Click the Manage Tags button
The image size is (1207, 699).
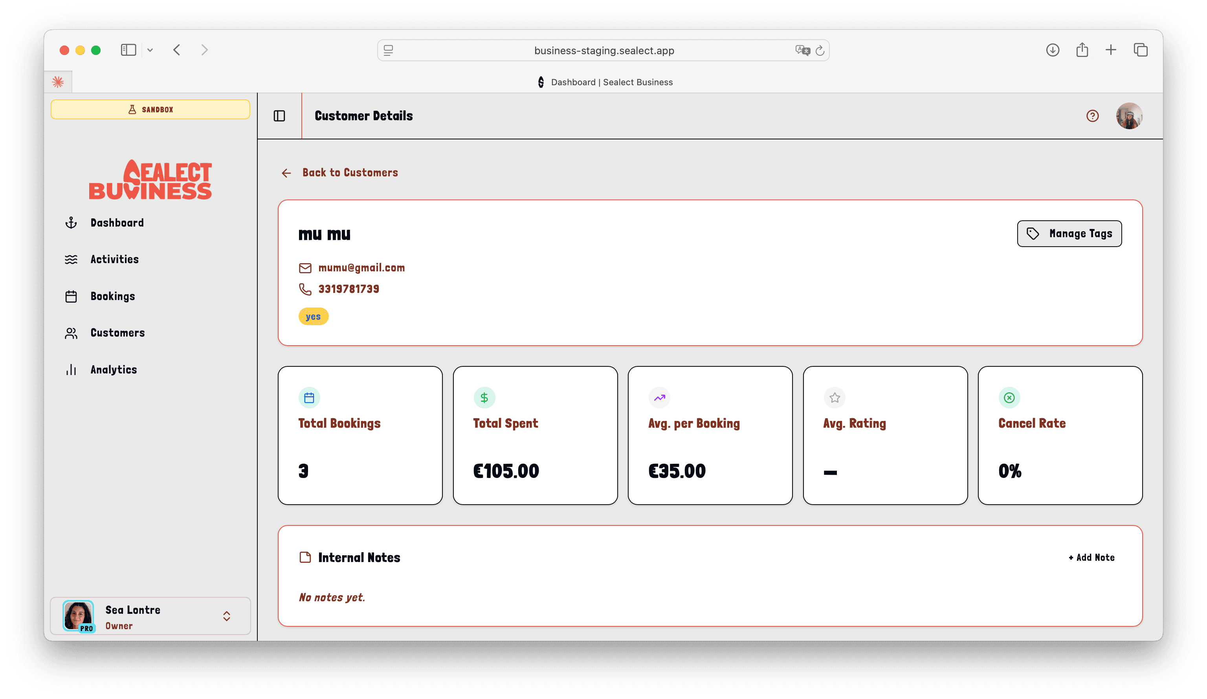click(1069, 234)
